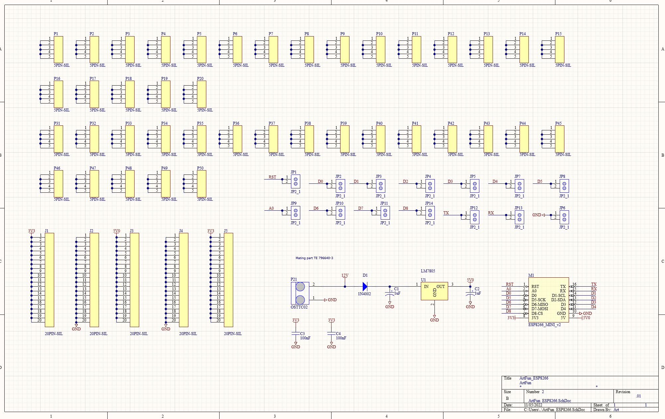Click the file path ArtFun_ESP8266.SchDoc

coord(554,410)
